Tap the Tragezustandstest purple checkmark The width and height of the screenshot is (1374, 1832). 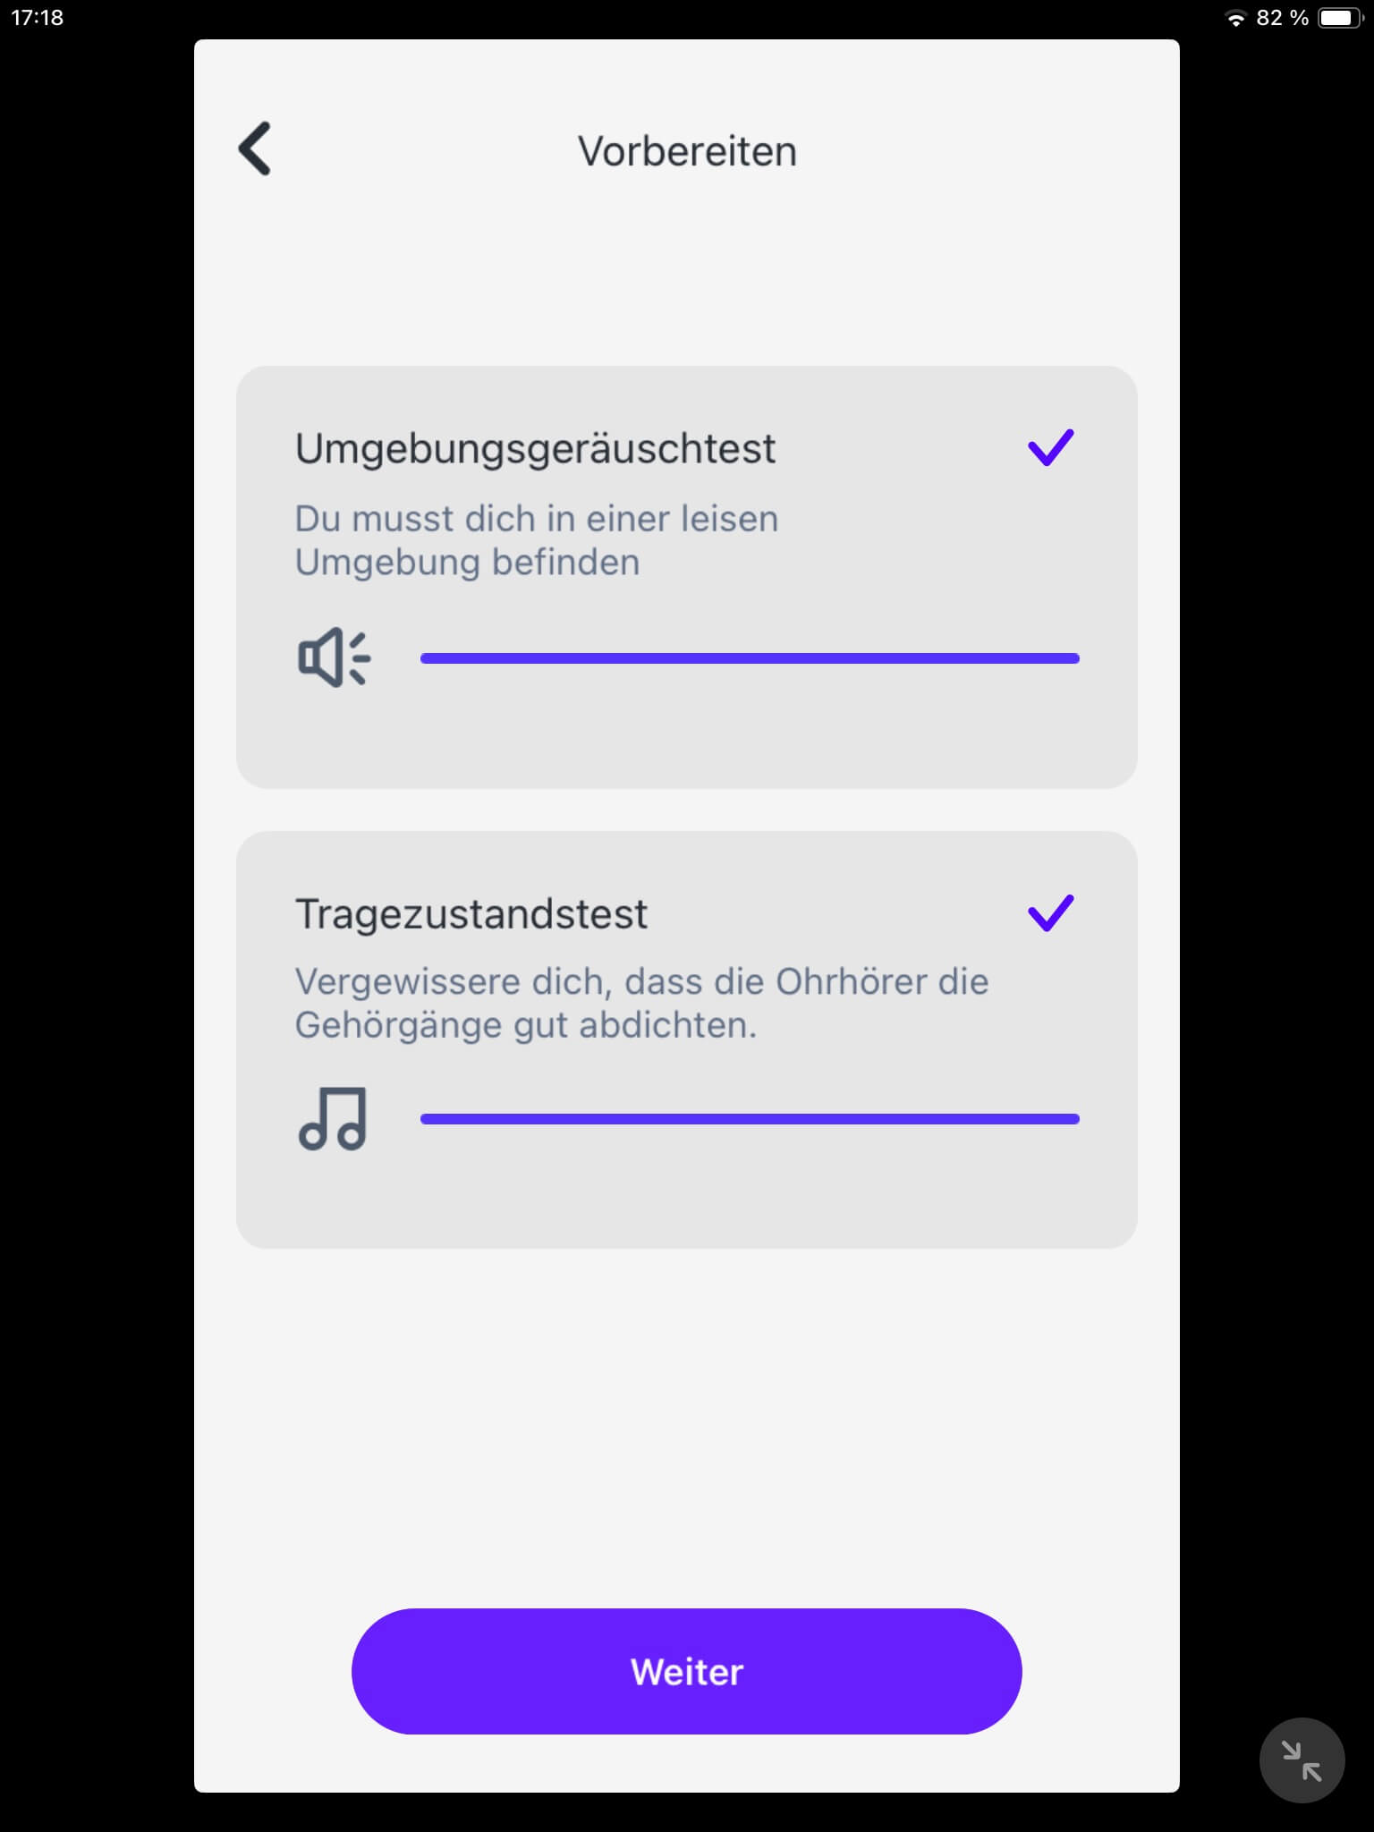click(1050, 912)
